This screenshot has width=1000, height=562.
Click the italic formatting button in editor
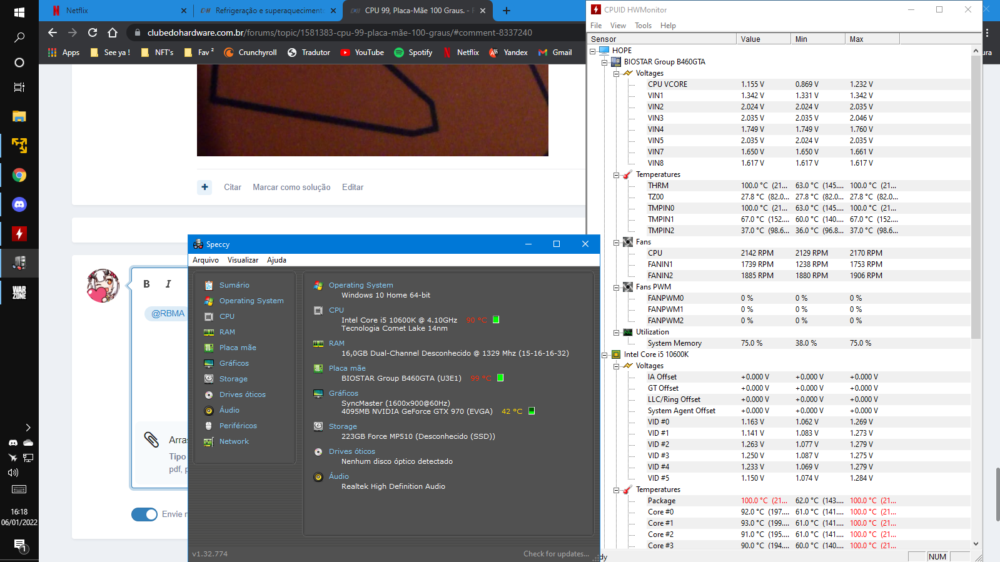(168, 284)
